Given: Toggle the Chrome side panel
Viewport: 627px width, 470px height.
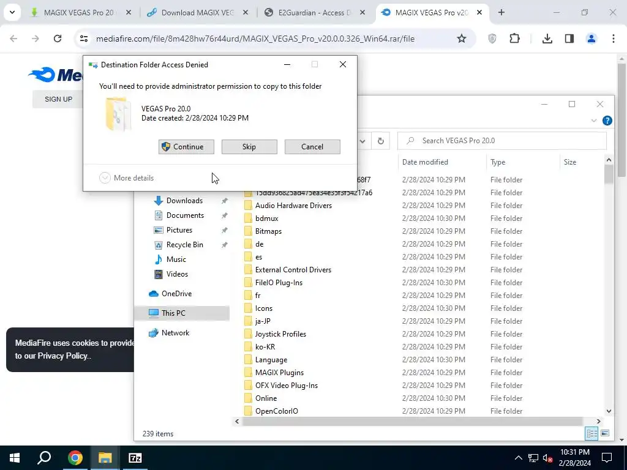Looking at the screenshot, I should (569, 39).
